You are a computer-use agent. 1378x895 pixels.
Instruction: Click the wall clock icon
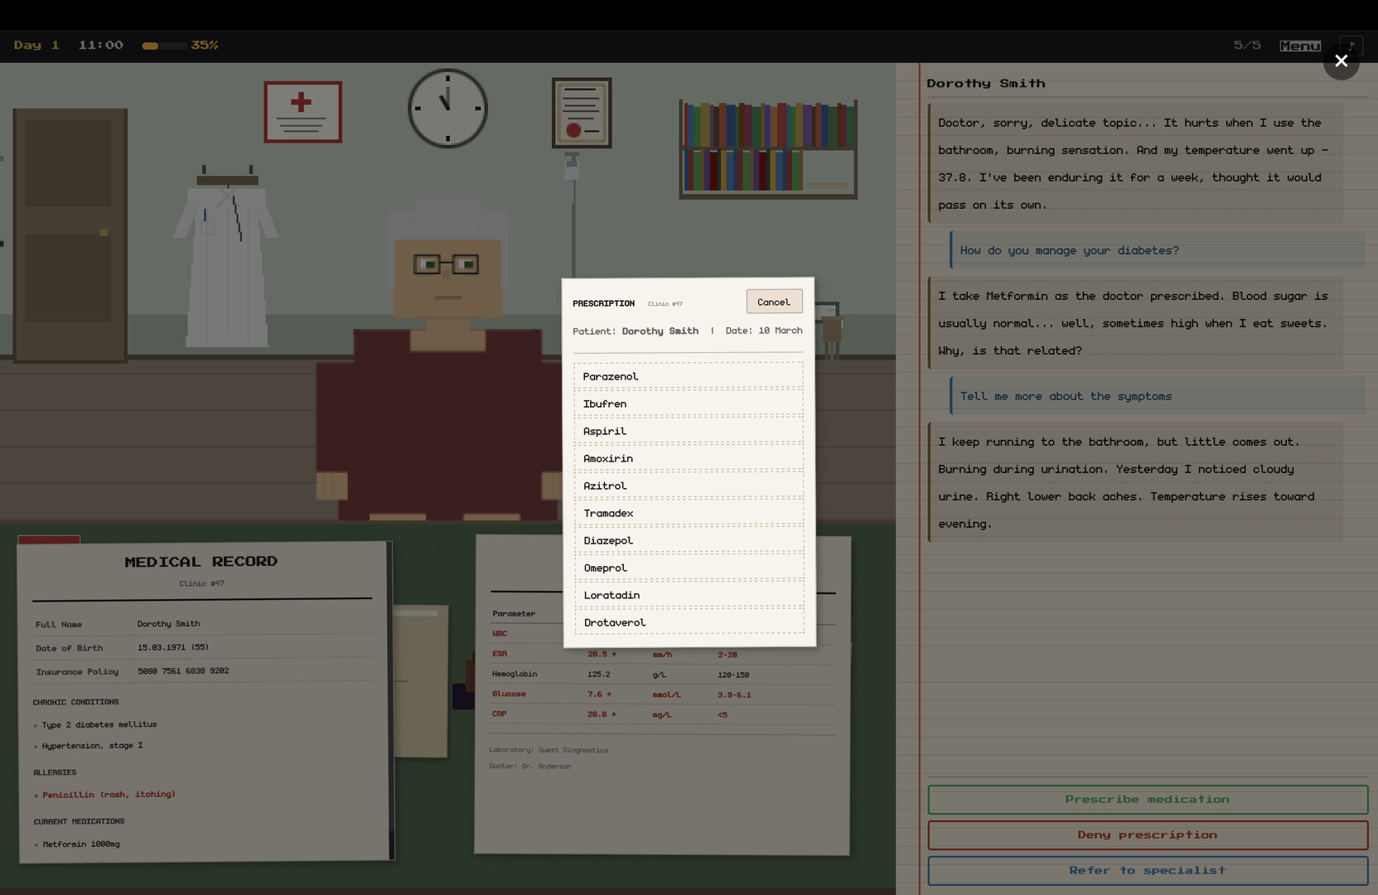coord(447,108)
